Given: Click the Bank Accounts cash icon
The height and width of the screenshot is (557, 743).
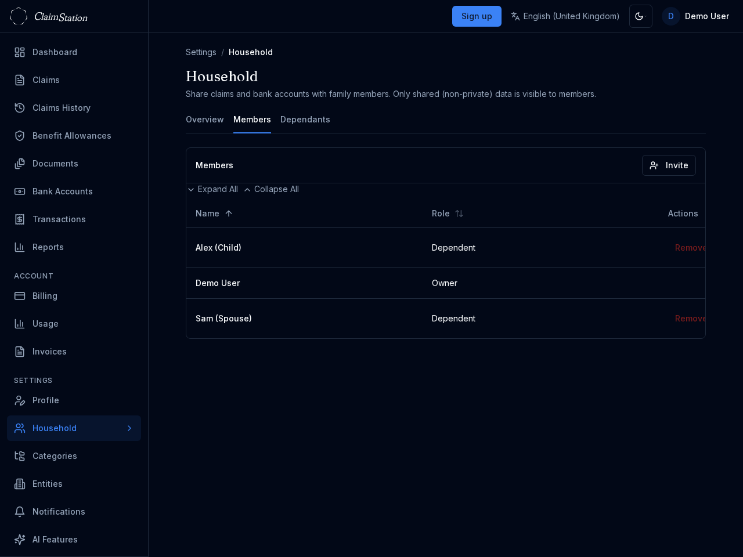Looking at the screenshot, I should point(20,191).
